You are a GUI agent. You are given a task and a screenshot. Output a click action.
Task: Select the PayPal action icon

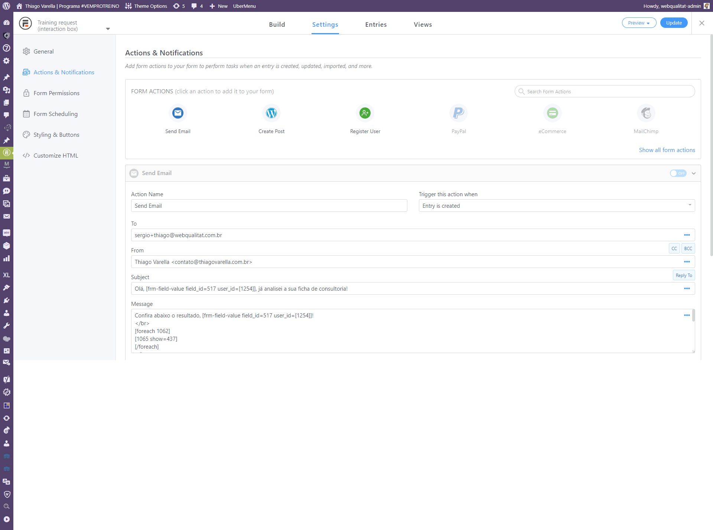coord(459,113)
